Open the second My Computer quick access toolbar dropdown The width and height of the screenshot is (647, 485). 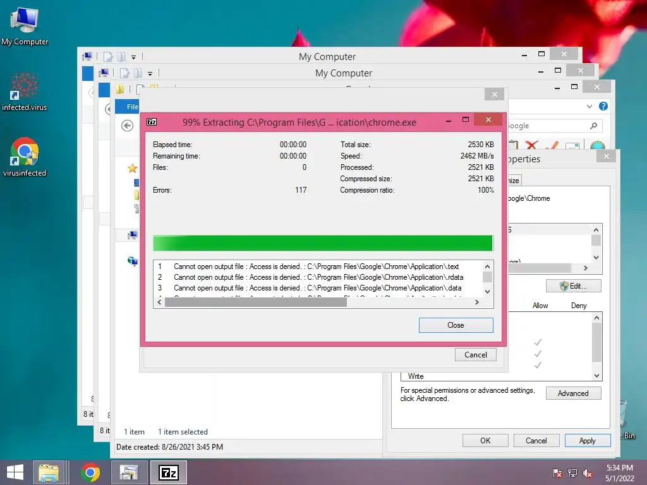tap(150, 73)
